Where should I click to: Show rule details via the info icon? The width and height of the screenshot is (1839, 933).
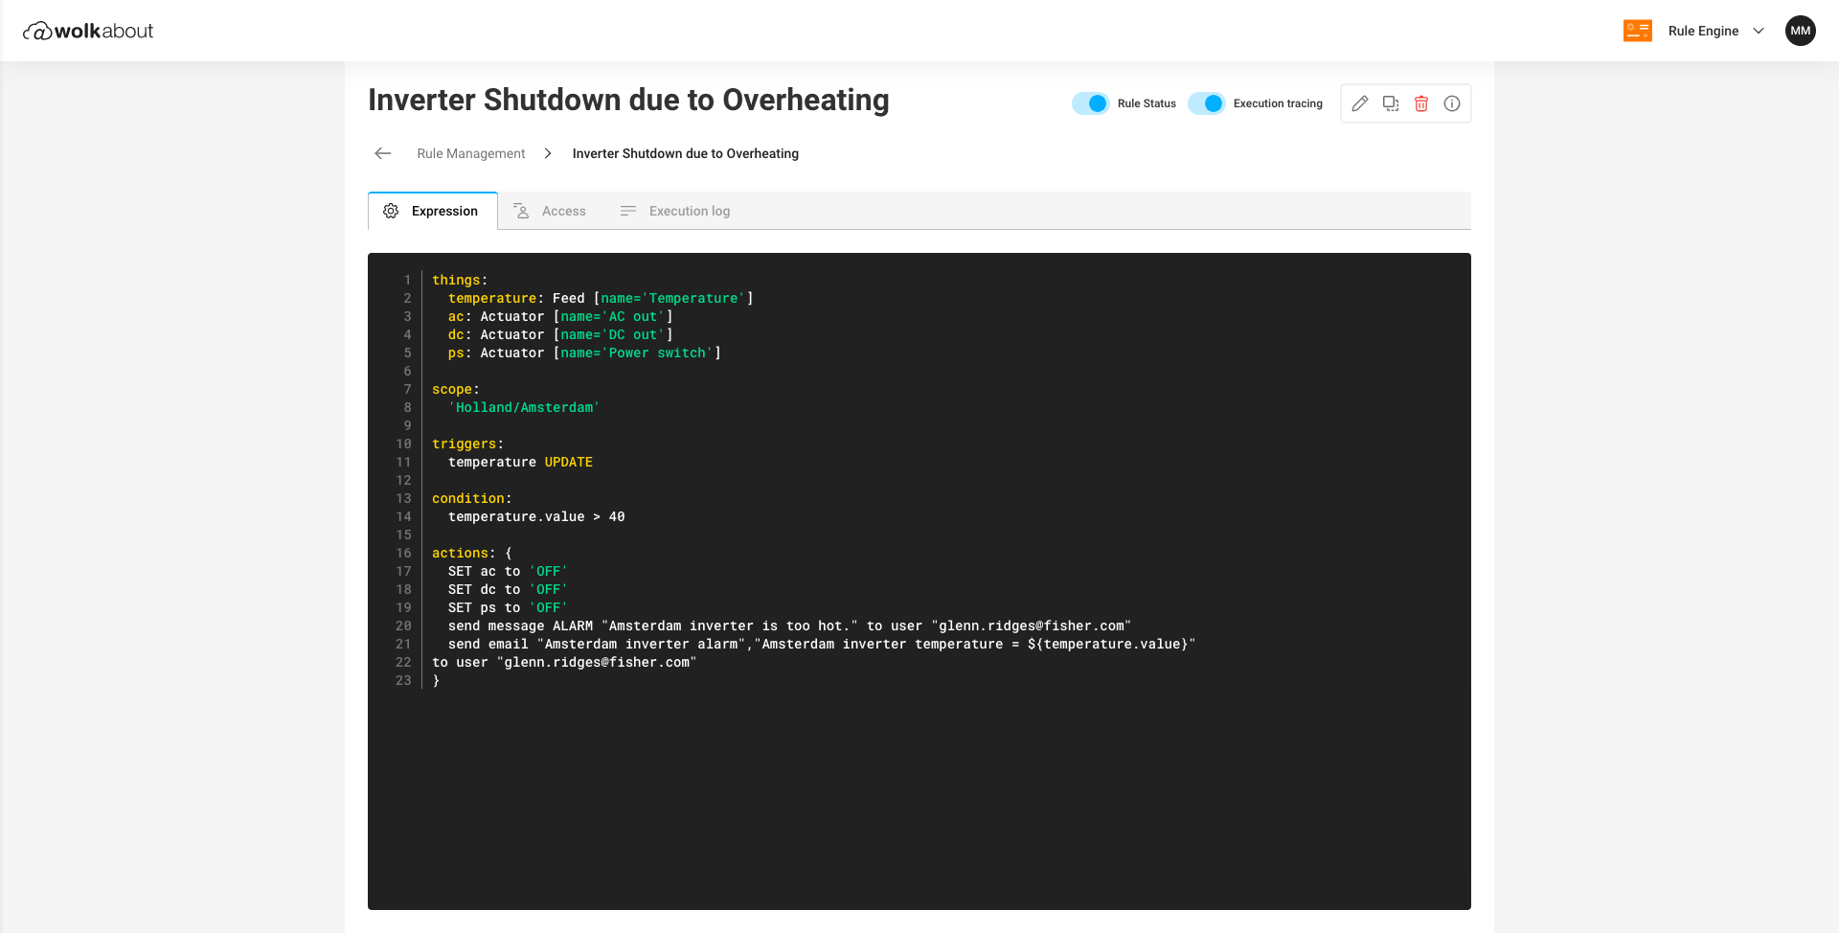pos(1452,103)
